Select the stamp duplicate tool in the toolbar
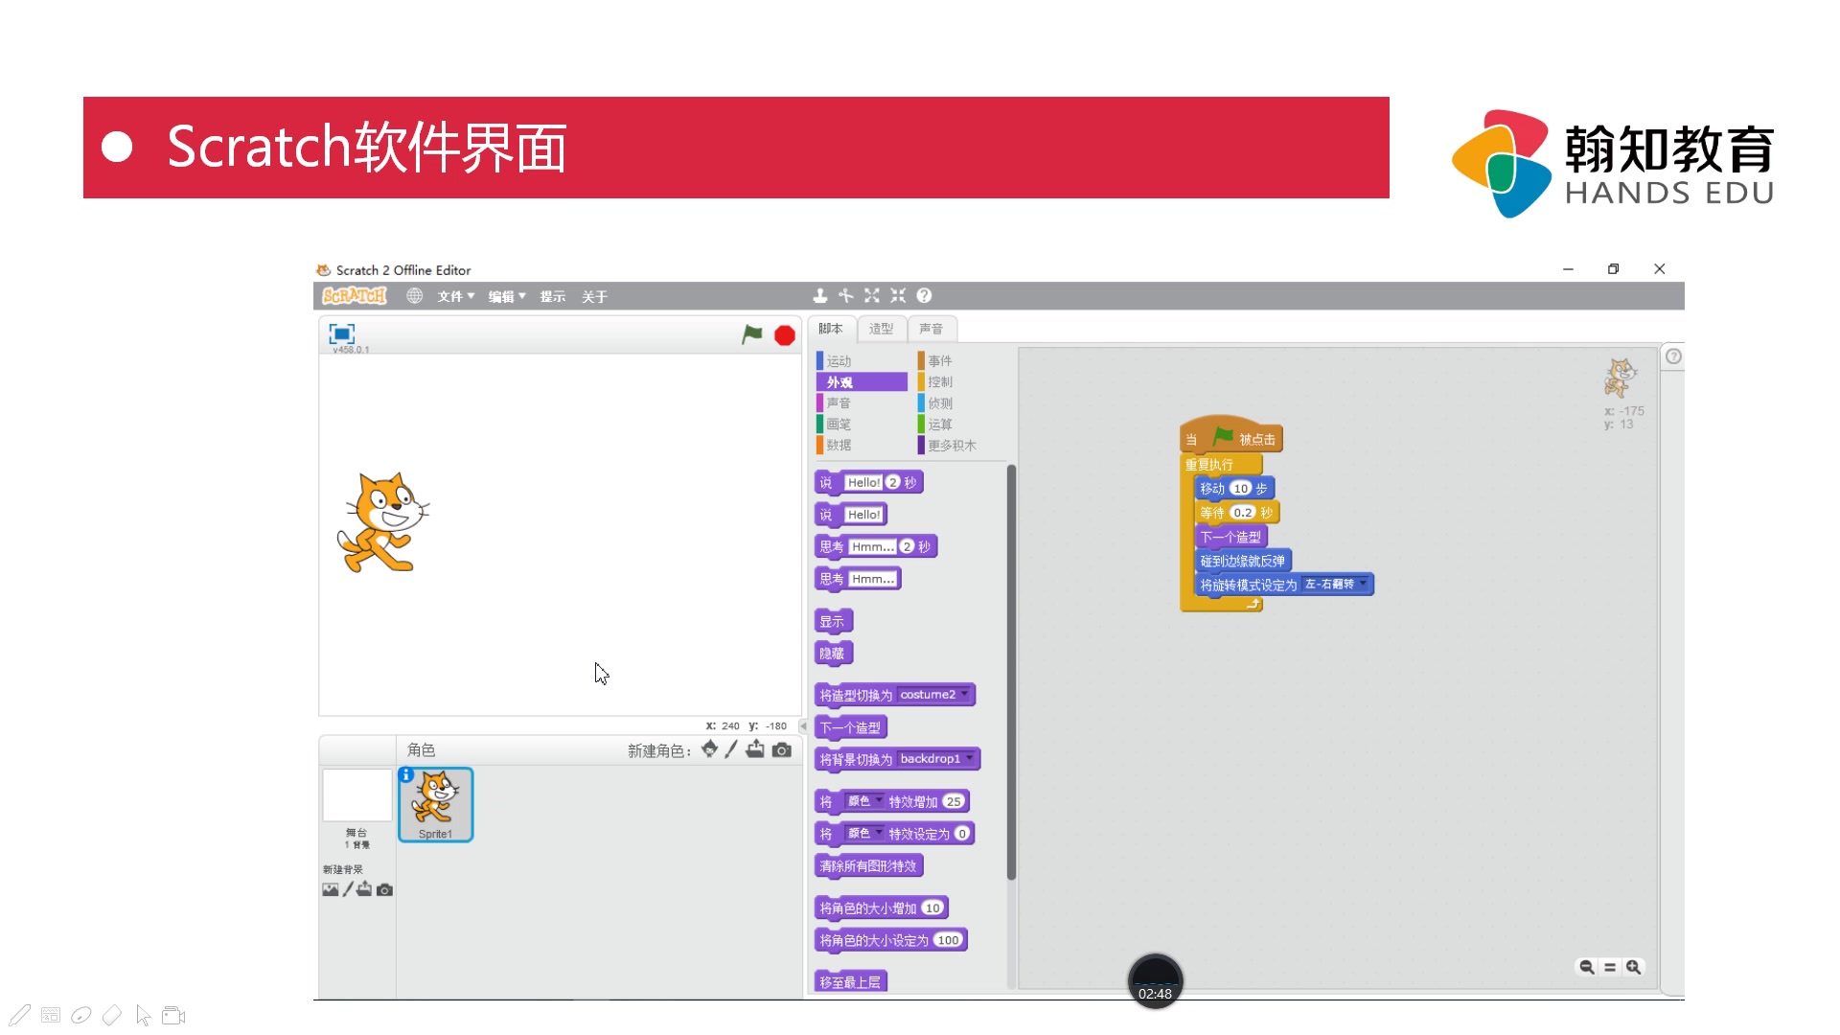This screenshot has width=1840, height=1035. pyautogui.click(x=819, y=296)
